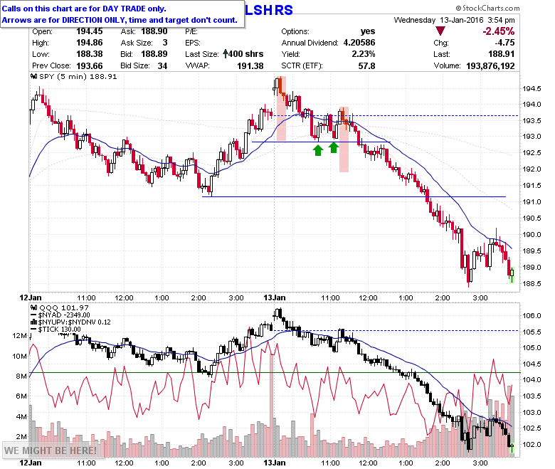Click the 191.0 price axis label
Viewport: 555px width, 469px height.
[532, 201]
